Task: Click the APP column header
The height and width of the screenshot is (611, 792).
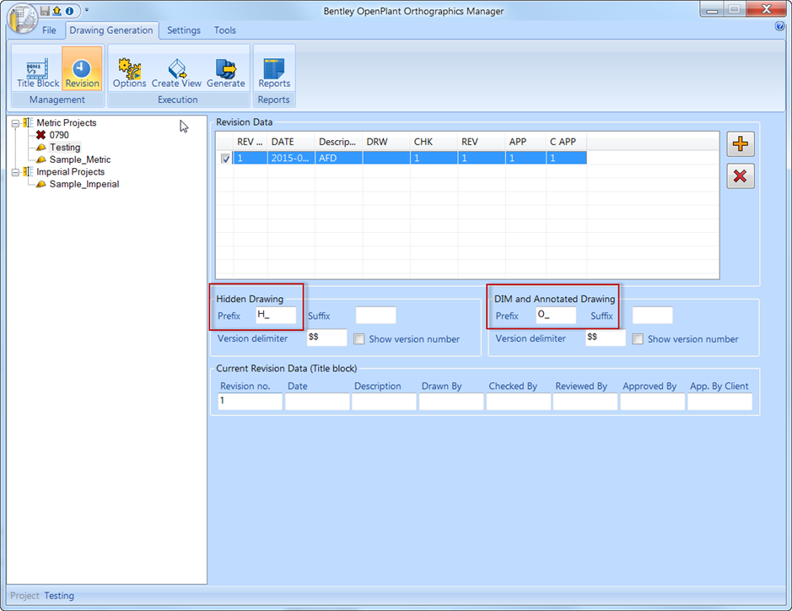Action: [x=525, y=142]
